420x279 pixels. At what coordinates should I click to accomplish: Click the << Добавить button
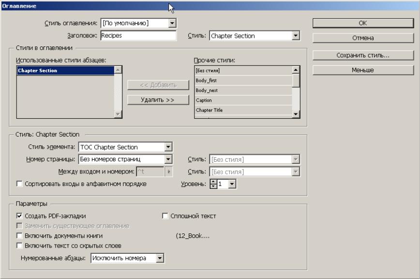coord(158,85)
